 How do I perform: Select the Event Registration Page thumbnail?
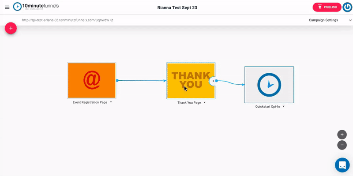coord(92,81)
